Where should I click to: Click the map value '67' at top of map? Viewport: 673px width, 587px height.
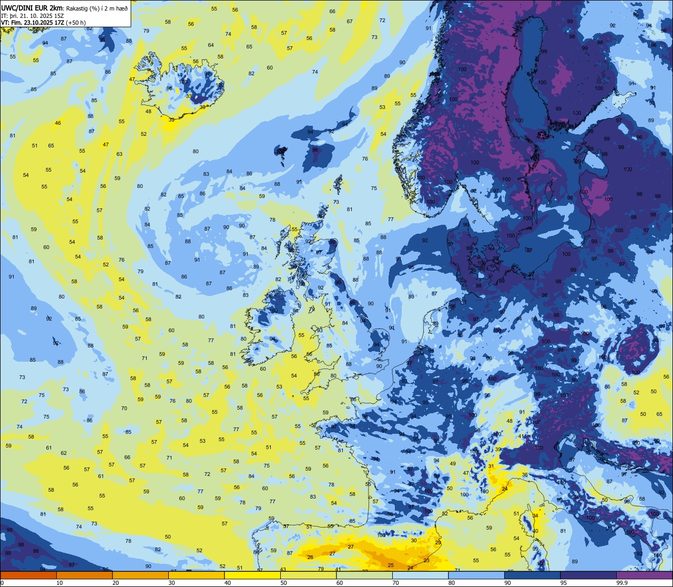click(350, 22)
